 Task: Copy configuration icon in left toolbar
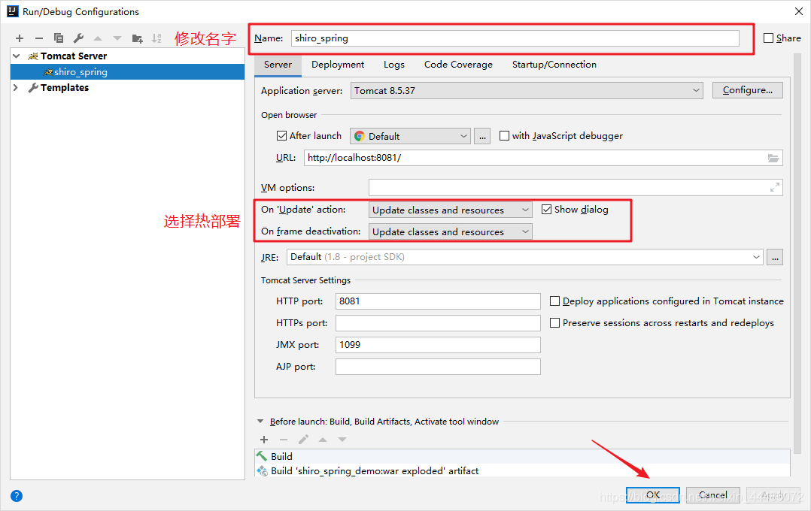[x=59, y=38]
